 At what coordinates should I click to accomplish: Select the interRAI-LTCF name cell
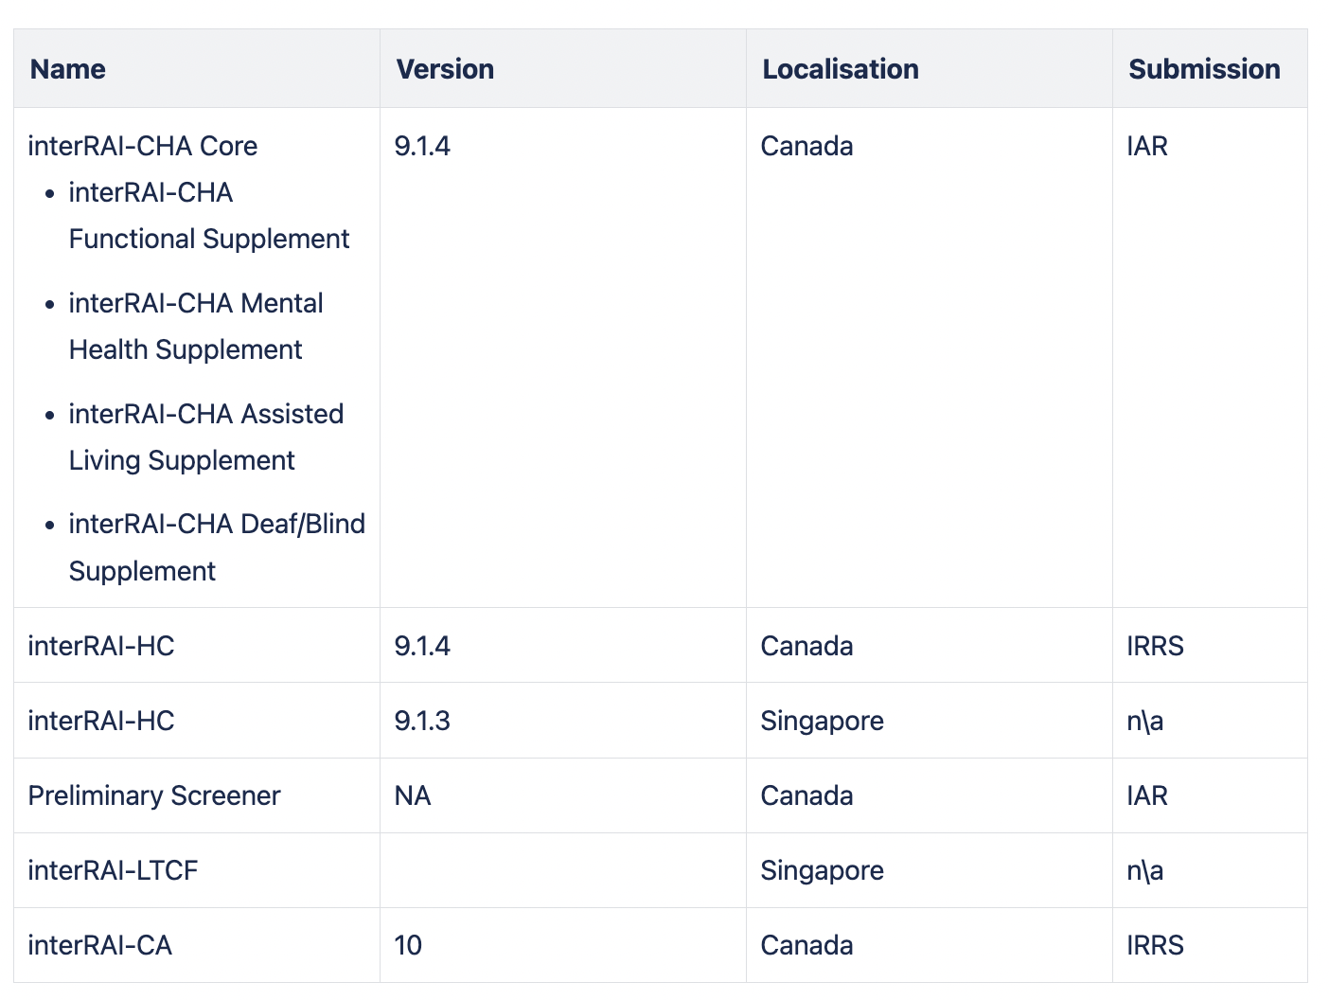click(x=113, y=870)
